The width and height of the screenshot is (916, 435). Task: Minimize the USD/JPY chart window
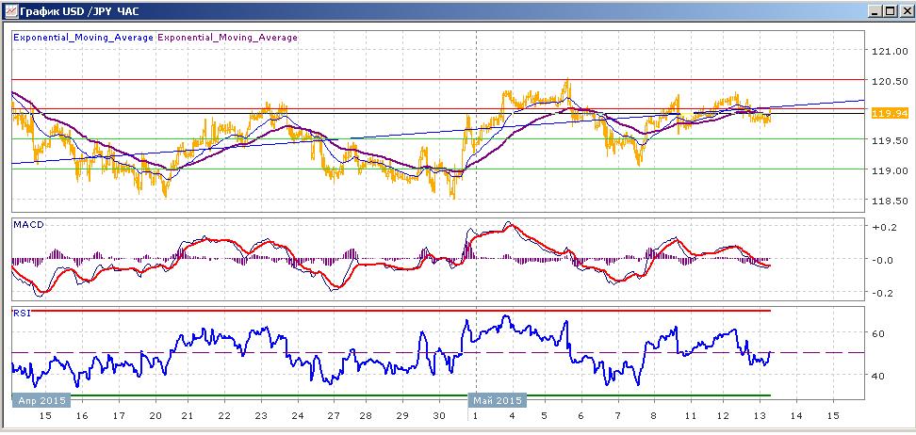point(875,10)
